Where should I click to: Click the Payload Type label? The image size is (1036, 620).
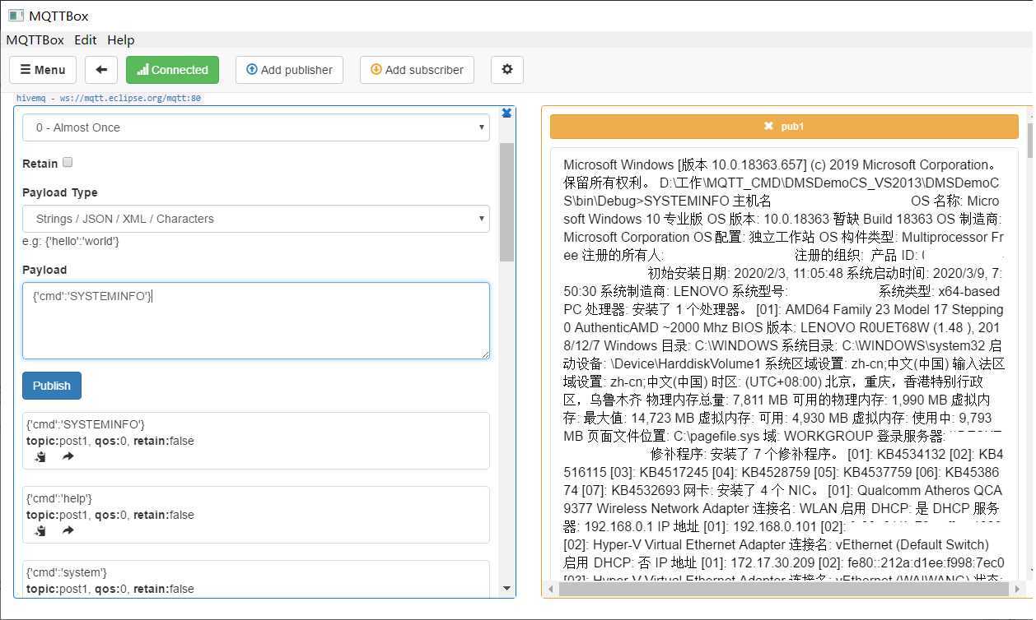click(x=60, y=192)
